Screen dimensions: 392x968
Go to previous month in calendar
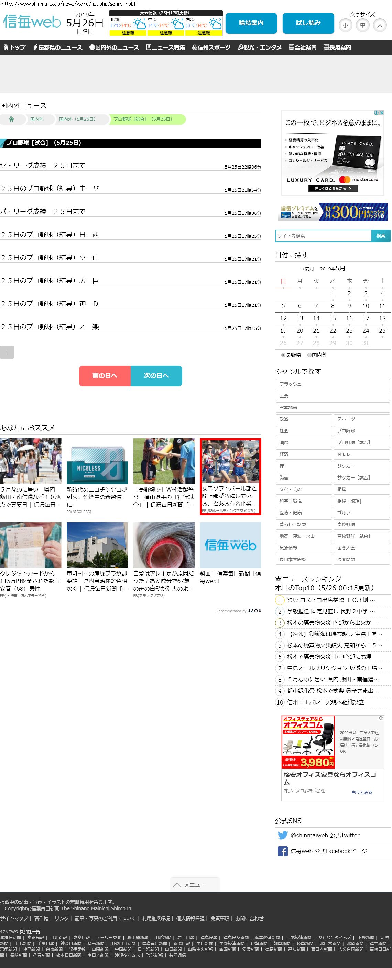307,269
